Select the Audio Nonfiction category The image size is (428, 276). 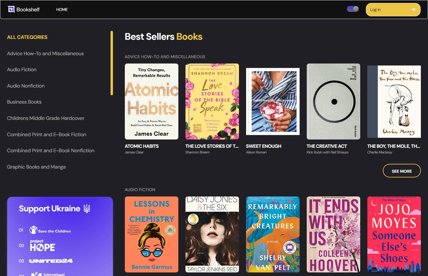click(x=26, y=86)
